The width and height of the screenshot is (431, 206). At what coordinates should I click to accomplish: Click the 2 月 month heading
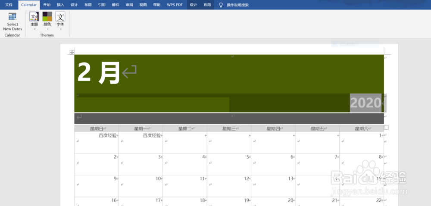coord(99,72)
